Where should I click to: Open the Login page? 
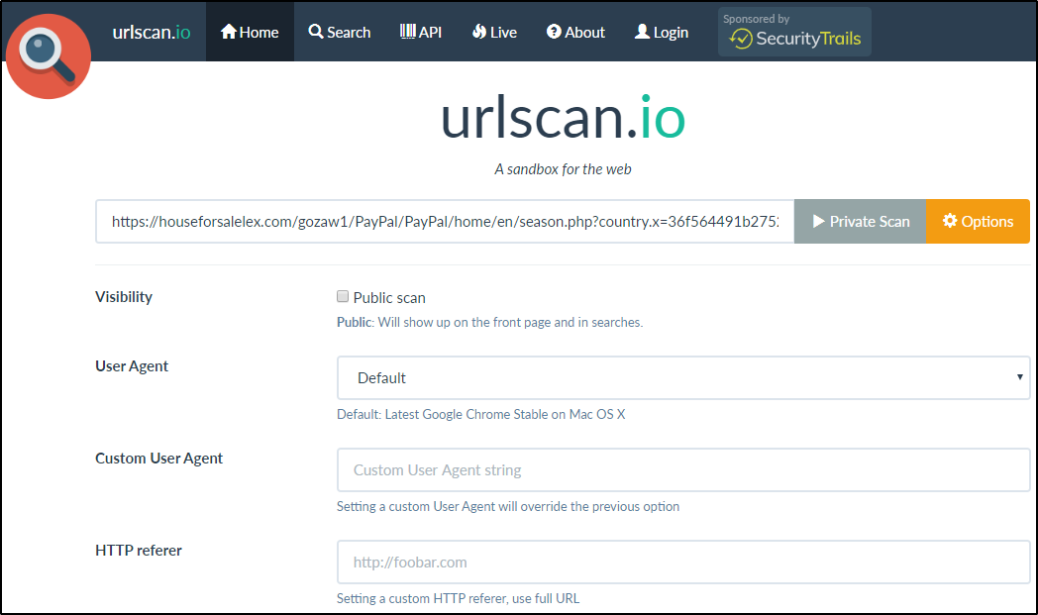(x=662, y=32)
